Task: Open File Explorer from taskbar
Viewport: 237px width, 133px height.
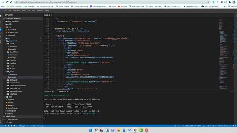Action: (118, 130)
